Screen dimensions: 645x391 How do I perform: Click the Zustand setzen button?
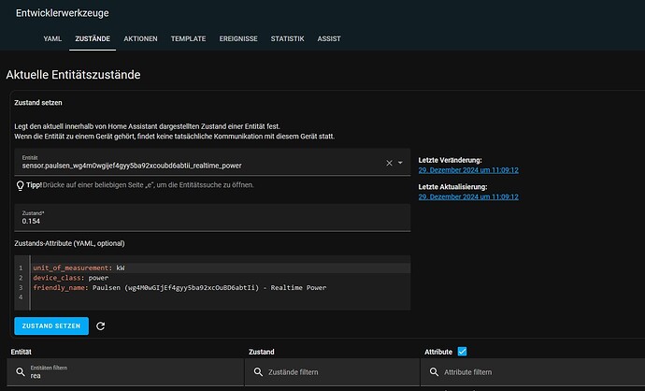point(51,326)
